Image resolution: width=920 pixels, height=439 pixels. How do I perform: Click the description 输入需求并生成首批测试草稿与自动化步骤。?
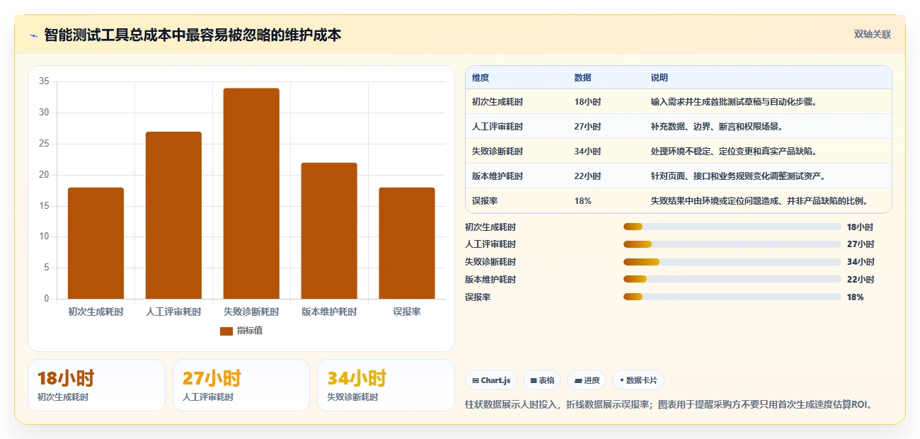tap(734, 102)
